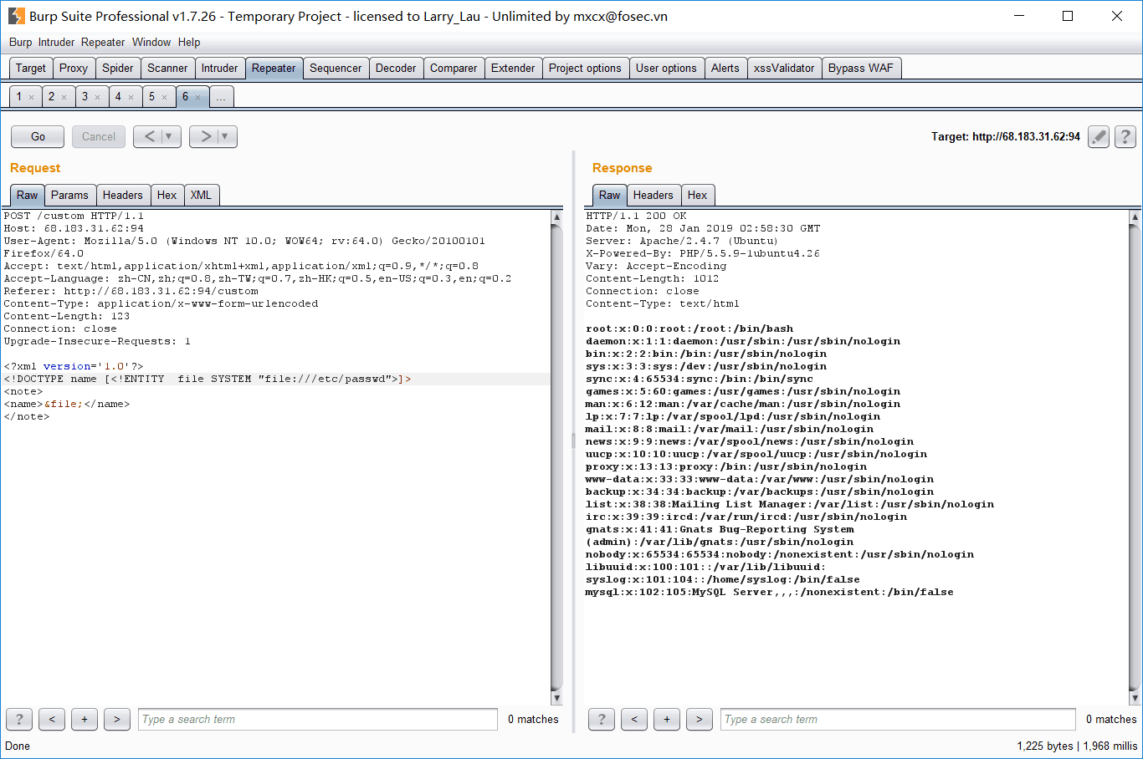Open search options plus button under Response
The height and width of the screenshot is (759, 1143).
[x=667, y=719]
